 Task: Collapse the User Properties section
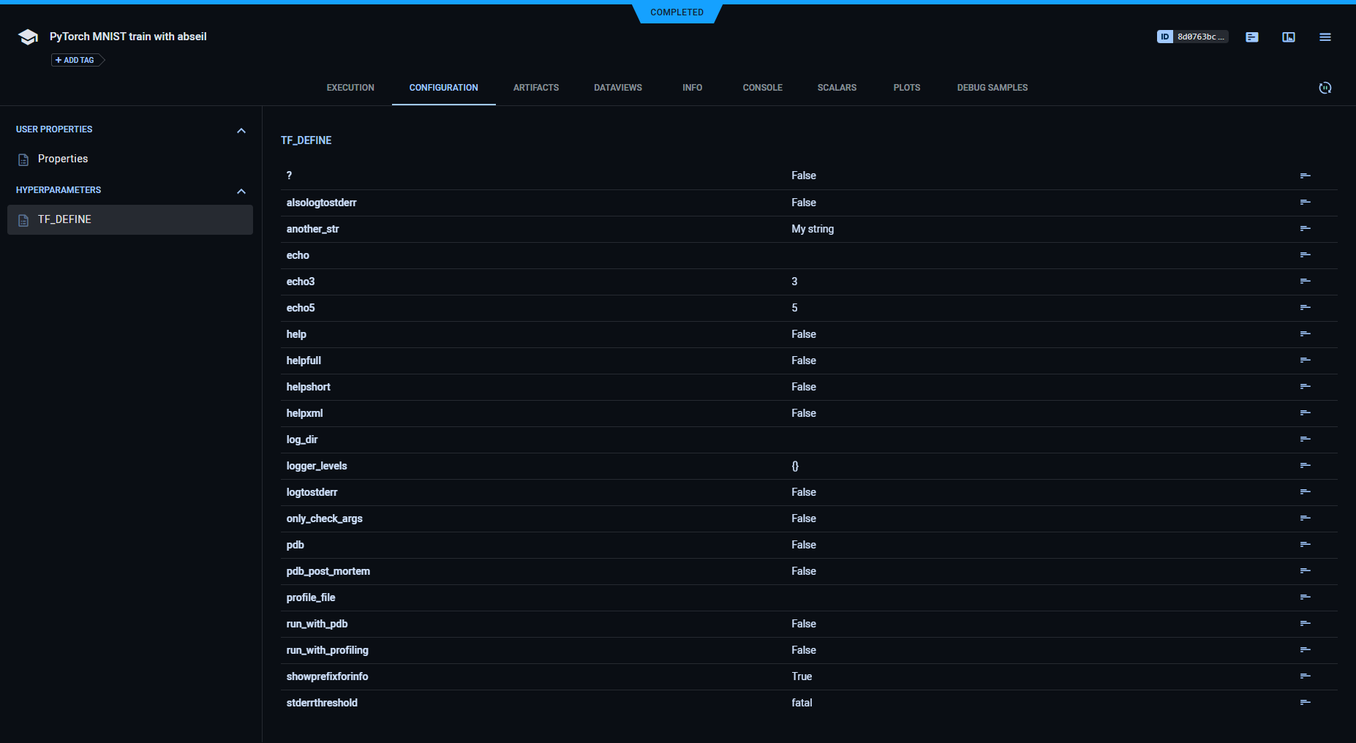tap(241, 130)
